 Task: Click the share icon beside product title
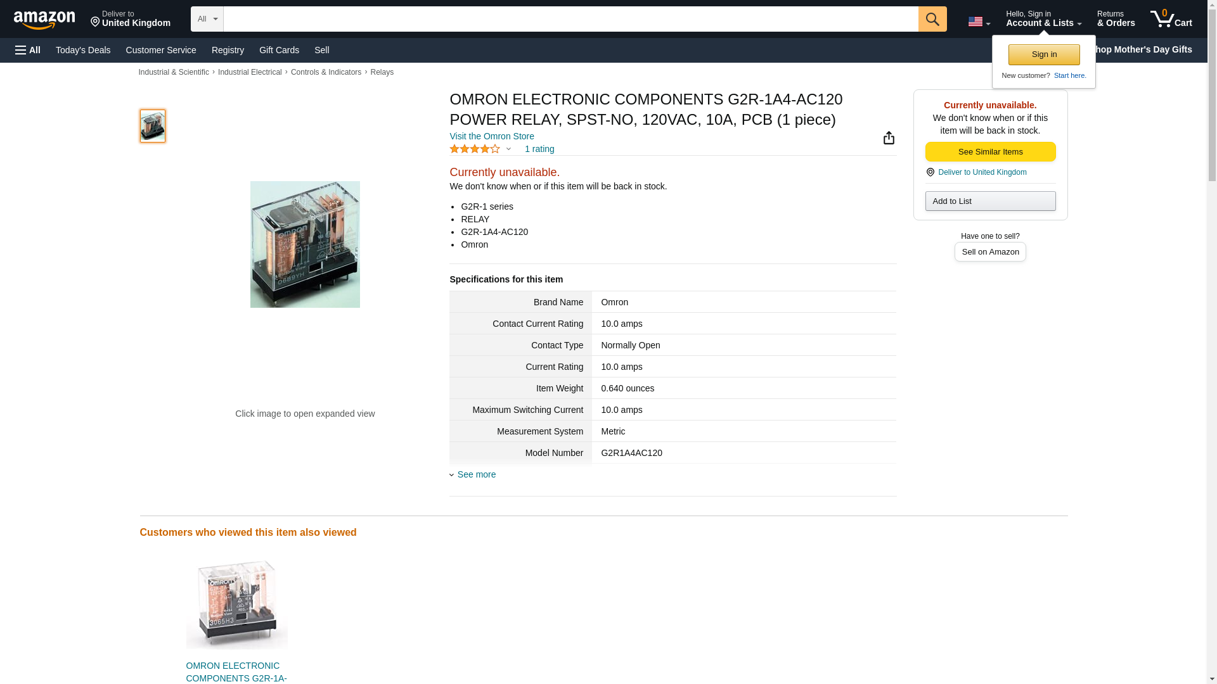pos(889,138)
